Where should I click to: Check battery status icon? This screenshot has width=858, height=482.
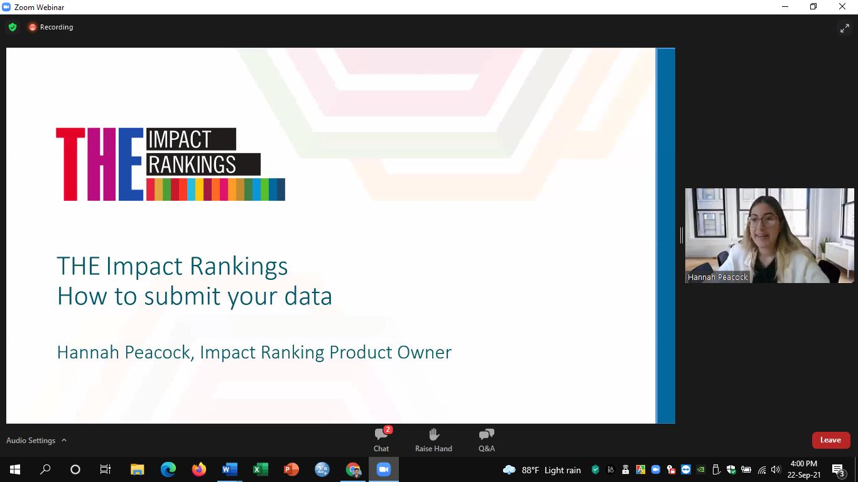[746, 469]
